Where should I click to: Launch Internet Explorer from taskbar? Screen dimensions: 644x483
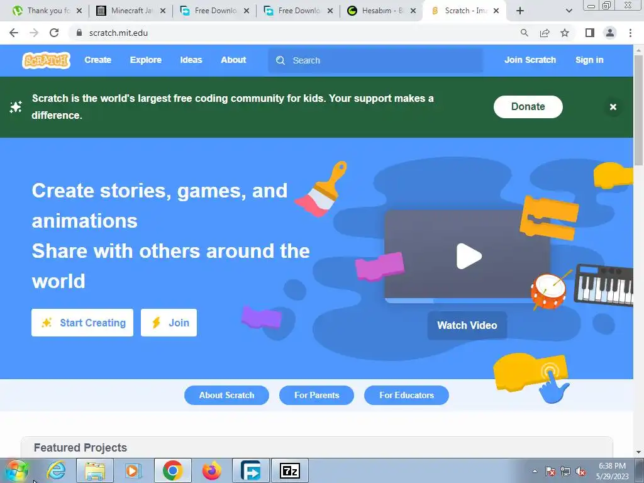point(55,470)
